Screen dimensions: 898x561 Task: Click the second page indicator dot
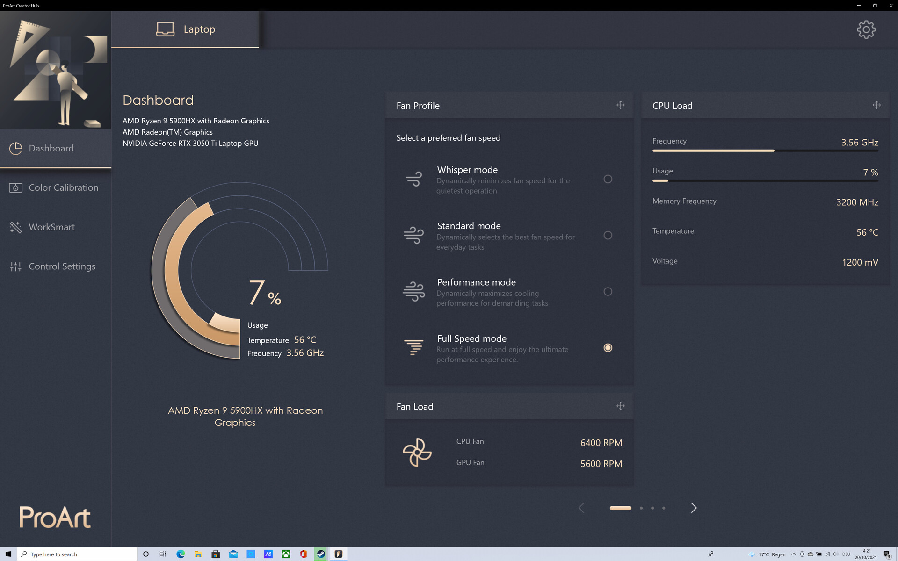click(641, 508)
